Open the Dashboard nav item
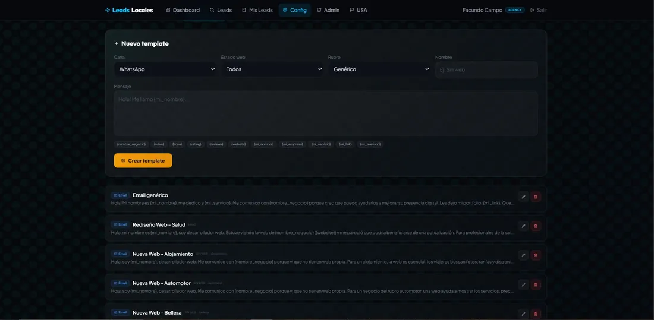The height and width of the screenshot is (320, 654). [183, 10]
